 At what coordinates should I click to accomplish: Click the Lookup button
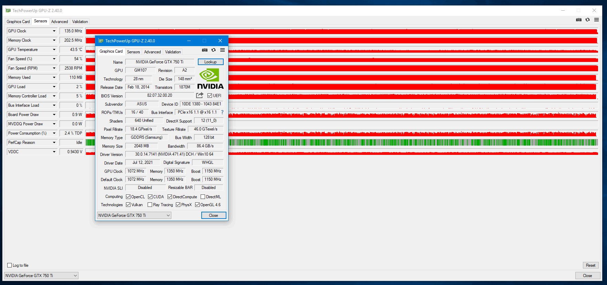coord(211,62)
